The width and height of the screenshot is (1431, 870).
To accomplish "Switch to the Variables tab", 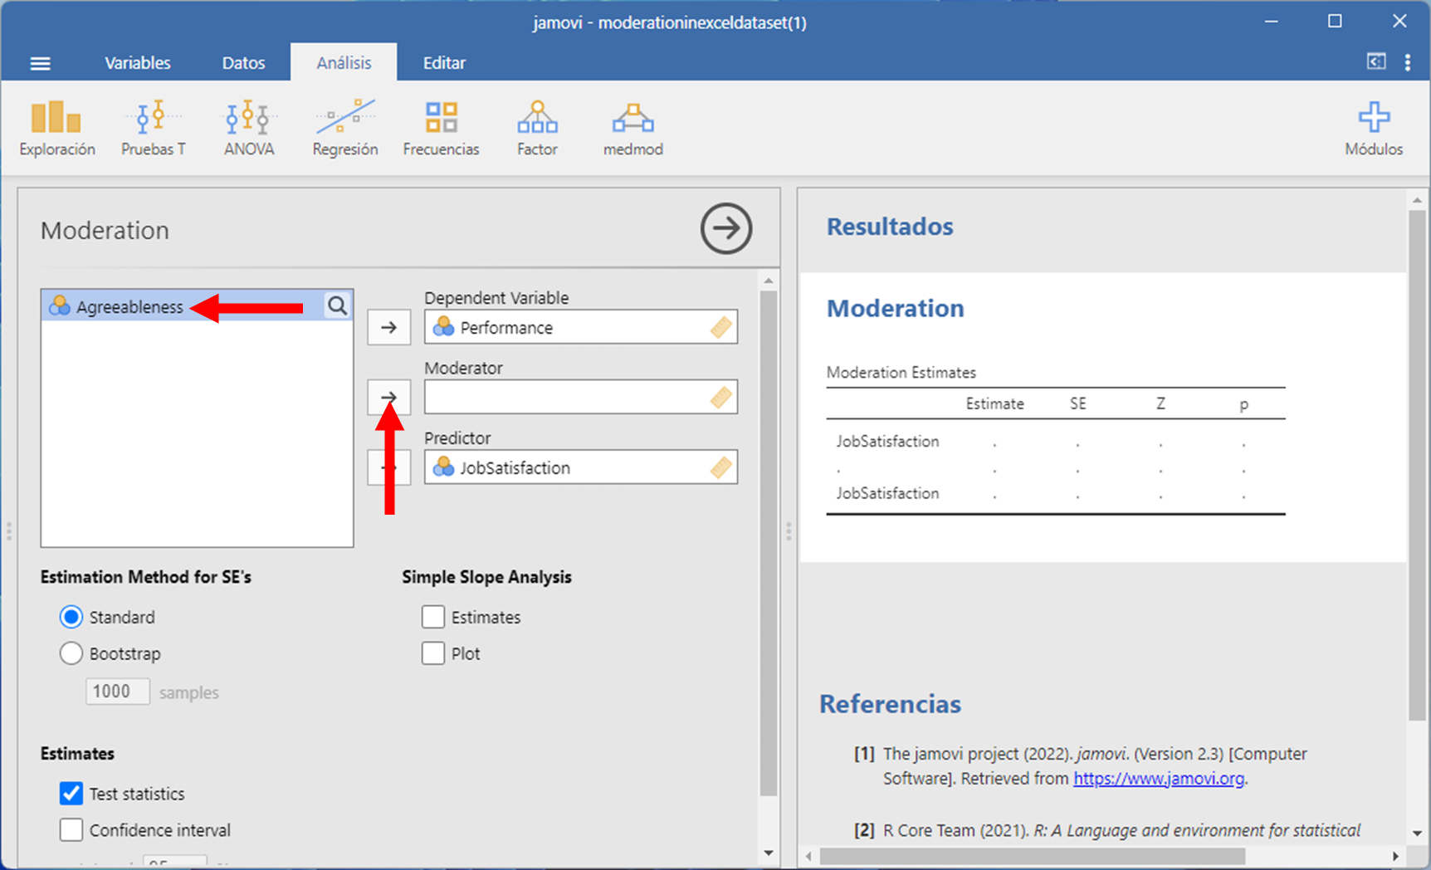I will 138,63.
